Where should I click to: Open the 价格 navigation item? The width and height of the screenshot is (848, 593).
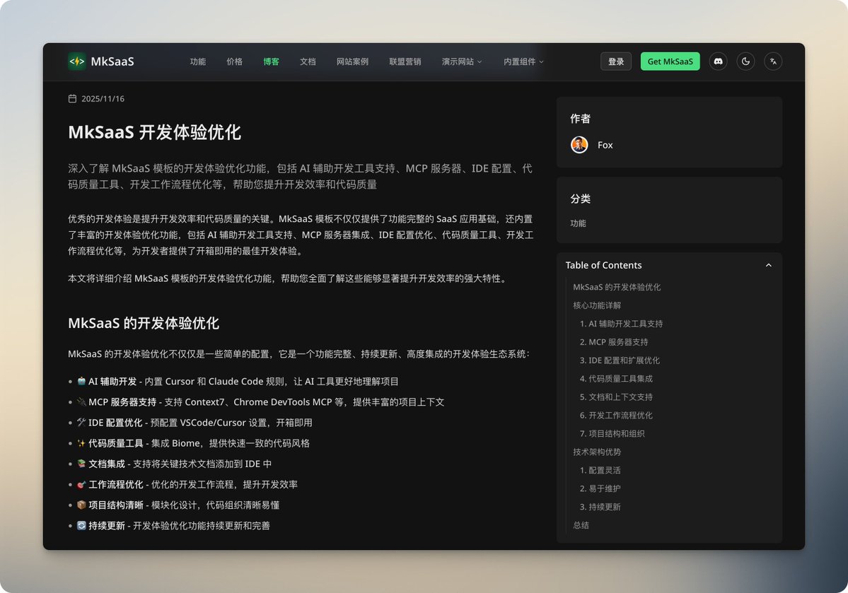(235, 61)
